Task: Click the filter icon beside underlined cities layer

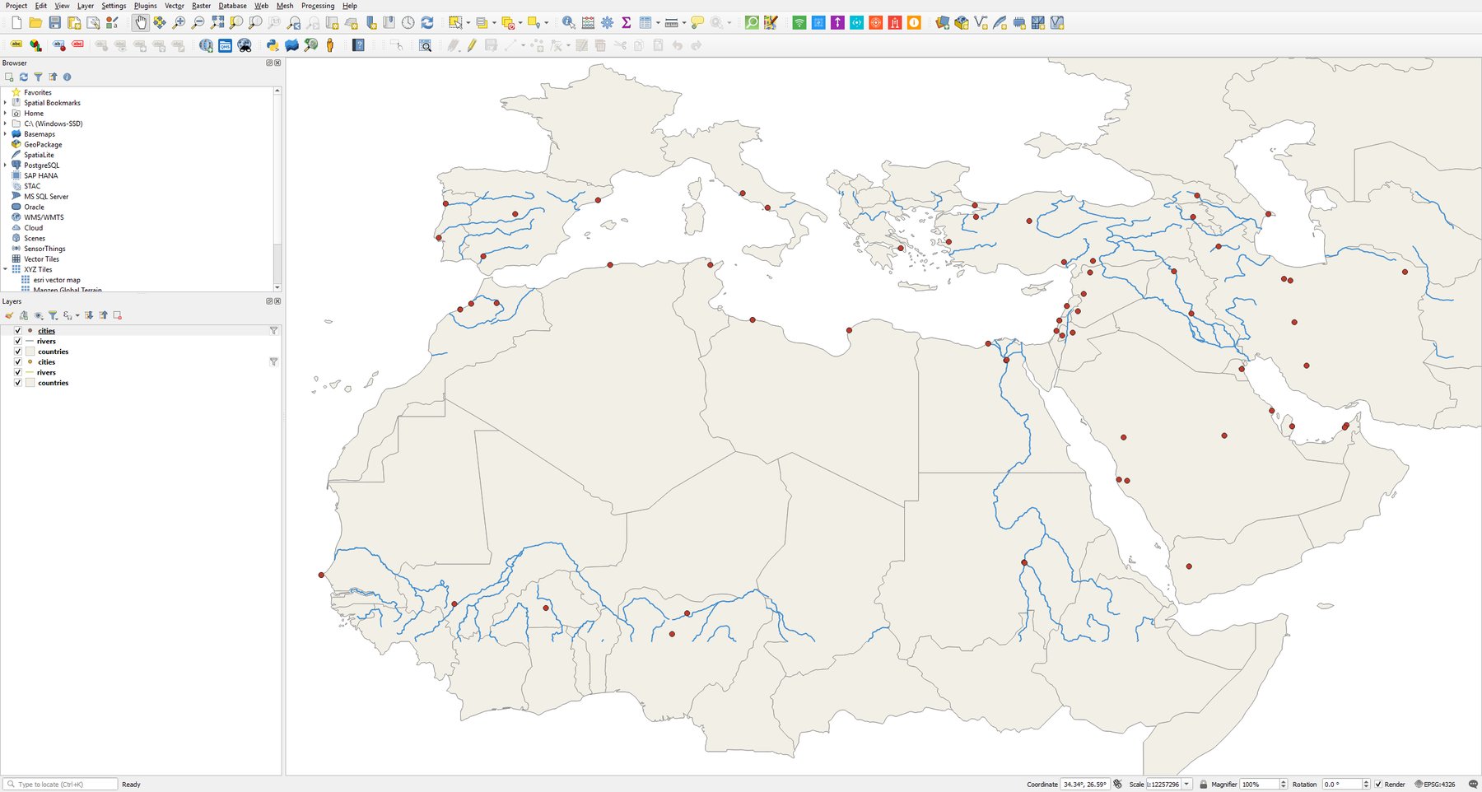Action: point(273,331)
